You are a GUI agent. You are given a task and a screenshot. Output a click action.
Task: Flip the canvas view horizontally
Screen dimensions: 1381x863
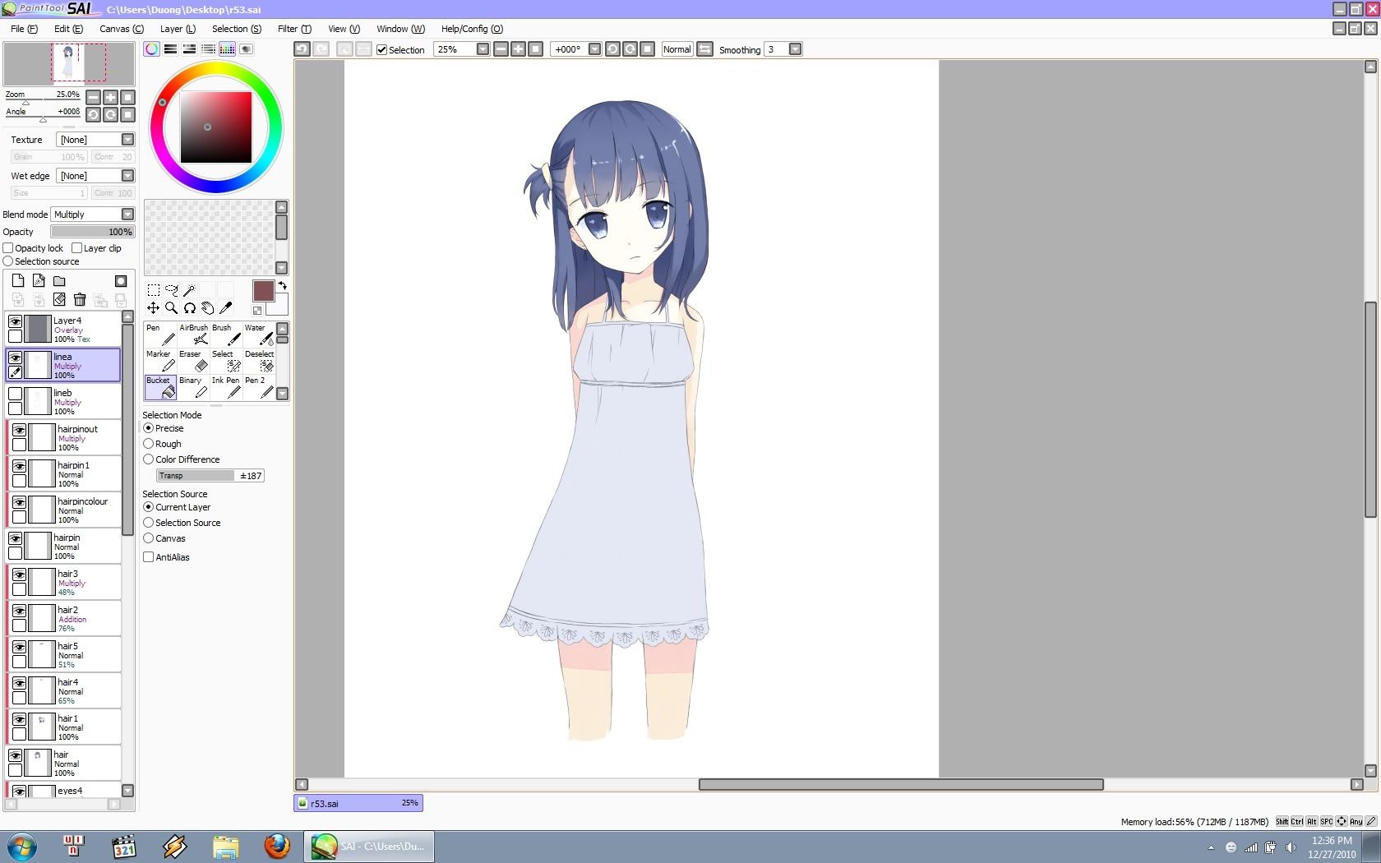[705, 49]
